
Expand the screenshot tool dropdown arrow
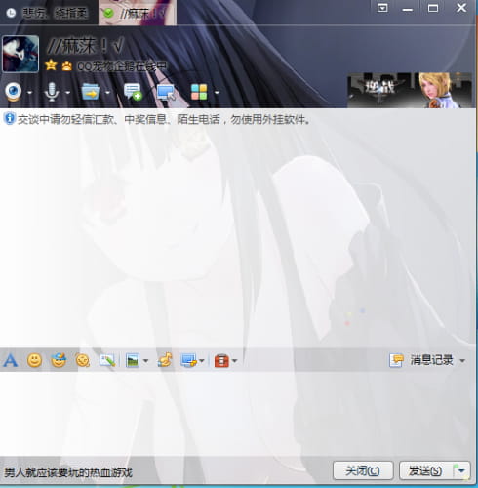point(202,361)
